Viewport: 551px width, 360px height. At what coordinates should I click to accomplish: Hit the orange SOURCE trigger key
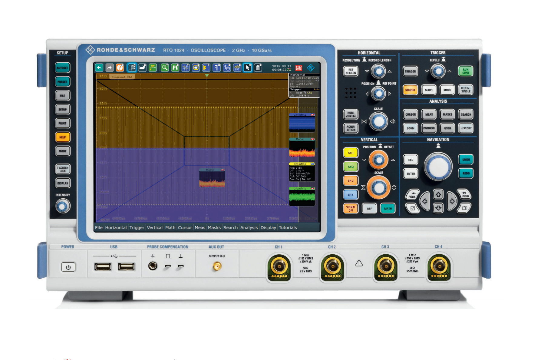tap(410, 90)
